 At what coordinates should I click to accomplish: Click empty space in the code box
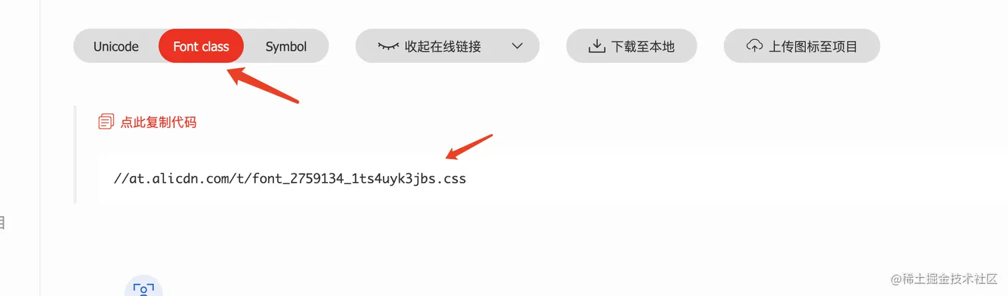tap(667, 179)
